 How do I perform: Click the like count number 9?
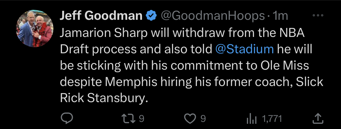point(203,119)
